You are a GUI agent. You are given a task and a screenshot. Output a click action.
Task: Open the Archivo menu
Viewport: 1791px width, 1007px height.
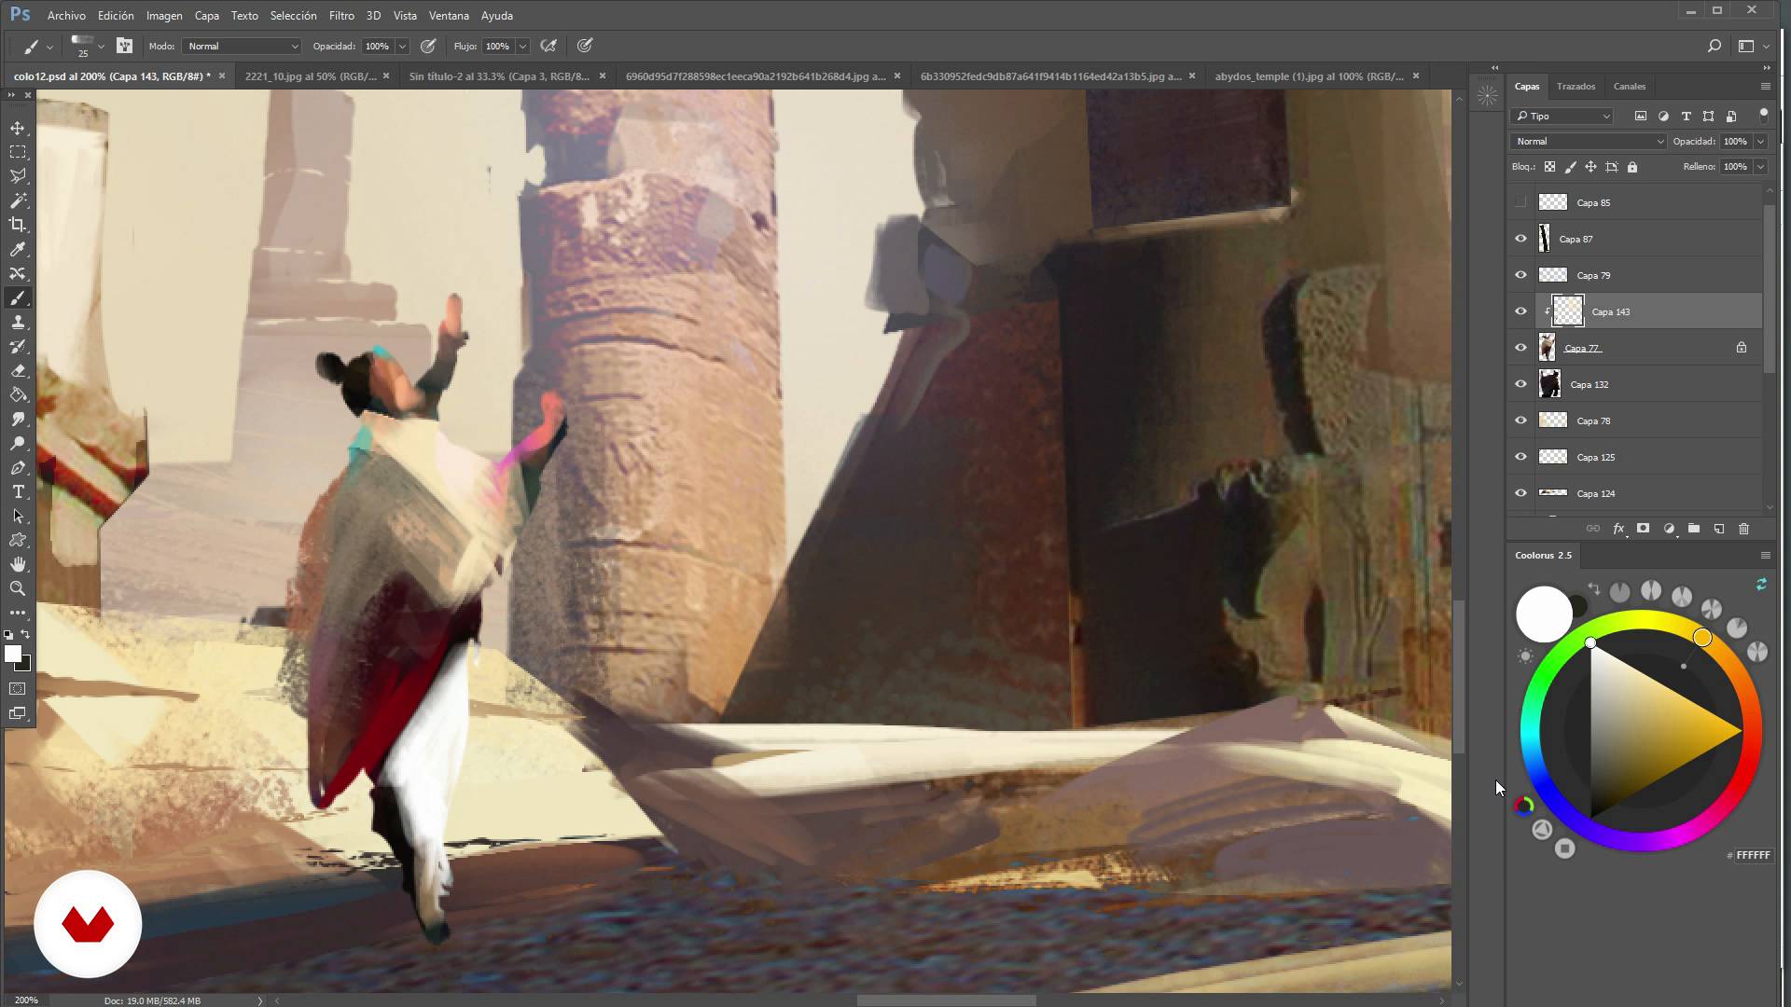[x=66, y=15]
